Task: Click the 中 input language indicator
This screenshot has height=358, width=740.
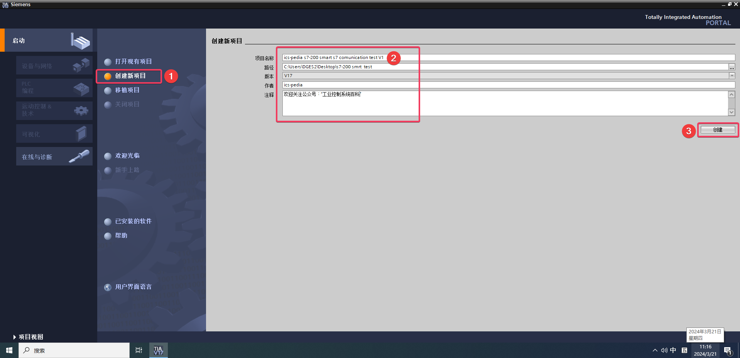Action: pos(673,350)
